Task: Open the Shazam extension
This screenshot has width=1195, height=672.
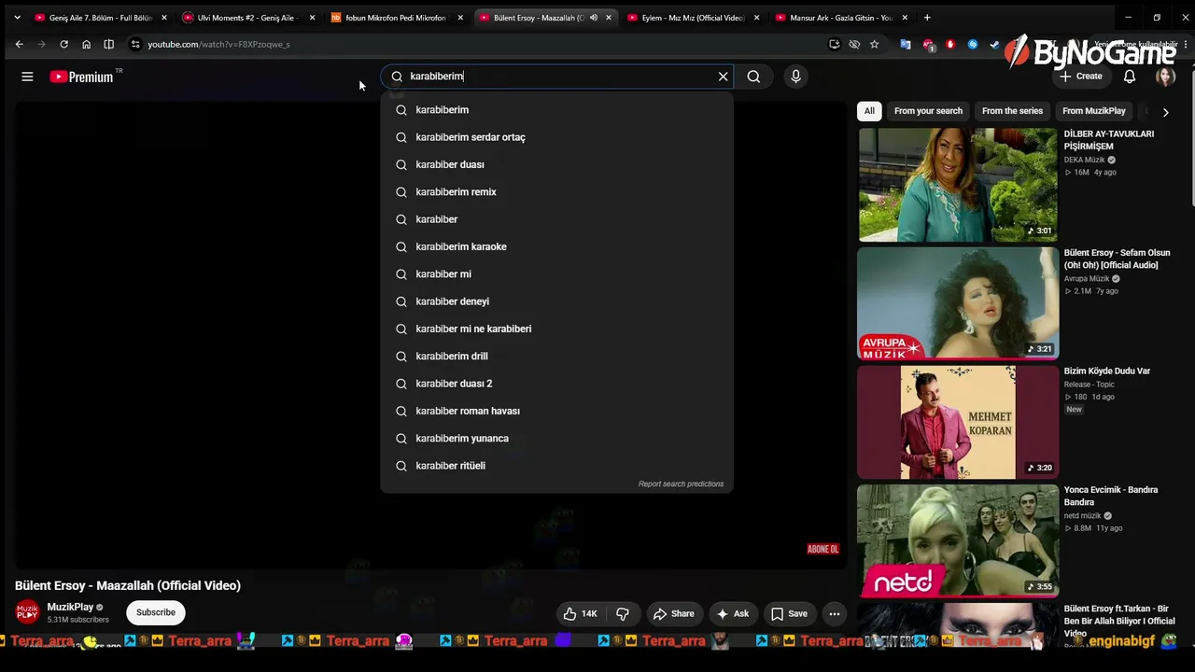Action: pos(973,44)
